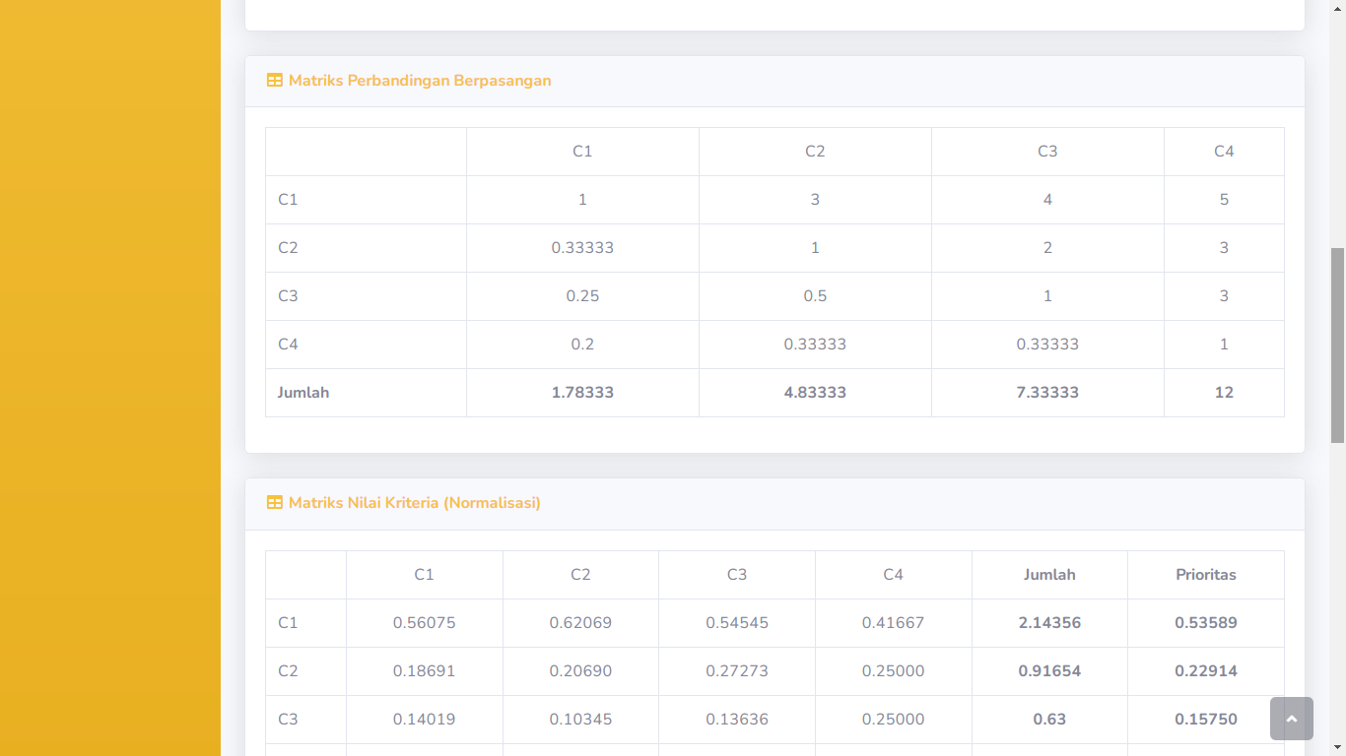Click the cell showing 0.5

pyautogui.click(x=815, y=296)
